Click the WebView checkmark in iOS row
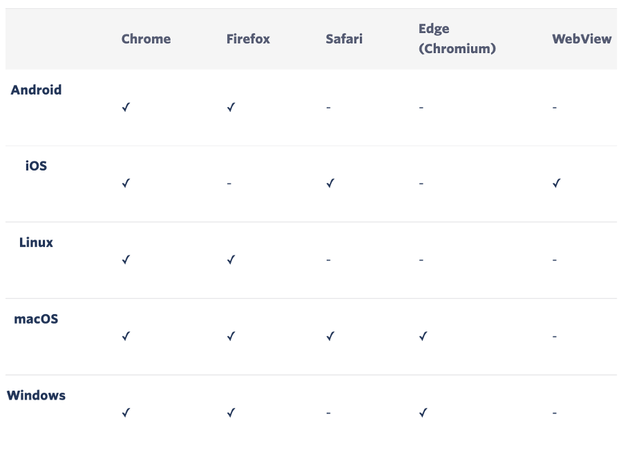 (x=557, y=183)
